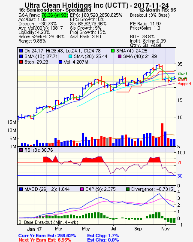The image size is (193, 242).
Task: Click the Est Chg: 1.7% text
Action: click(x=103, y=236)
